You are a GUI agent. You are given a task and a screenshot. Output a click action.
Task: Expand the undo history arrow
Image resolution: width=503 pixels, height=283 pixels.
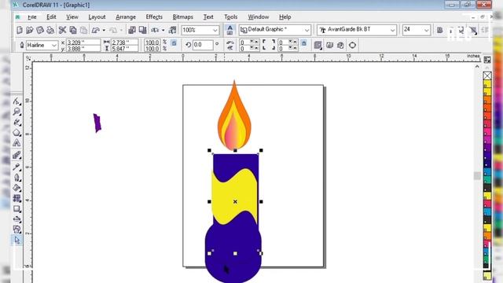click(104, 30)
